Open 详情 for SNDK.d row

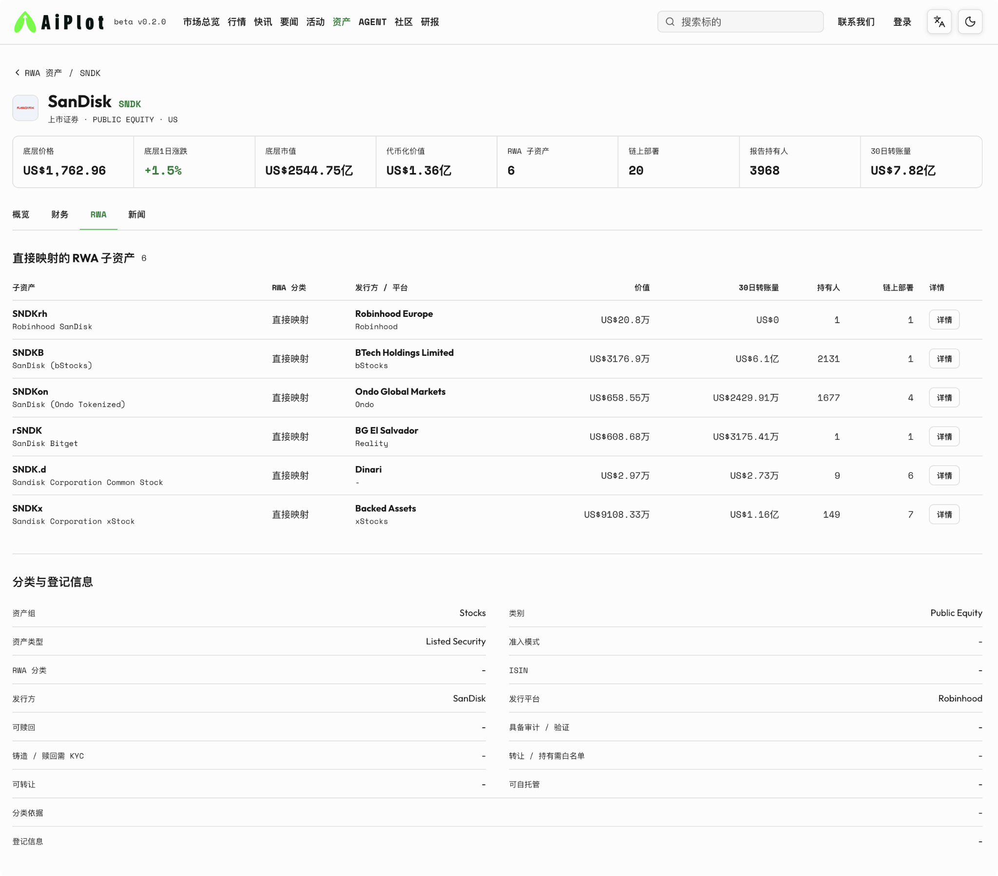click(x=944, y=476)
